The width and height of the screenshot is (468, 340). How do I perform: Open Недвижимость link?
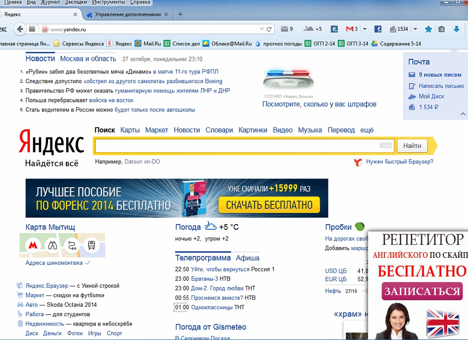(x=44, y=324)
